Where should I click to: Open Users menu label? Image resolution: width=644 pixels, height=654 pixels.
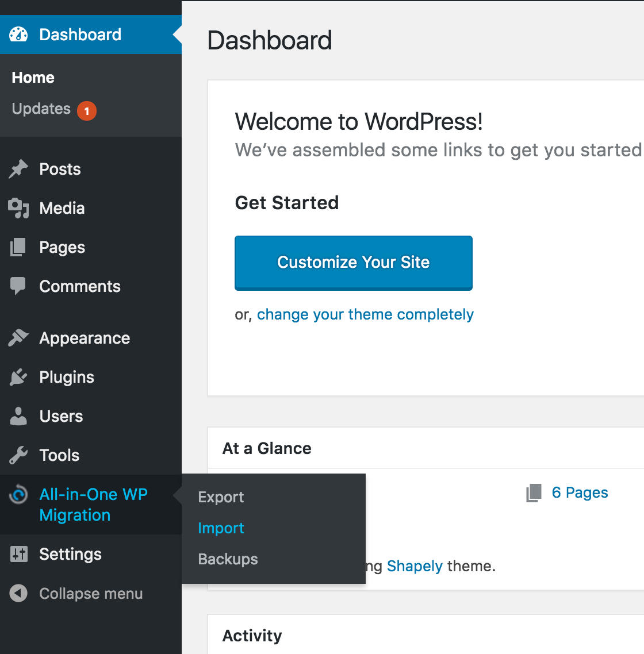click(x=61, y=416)
